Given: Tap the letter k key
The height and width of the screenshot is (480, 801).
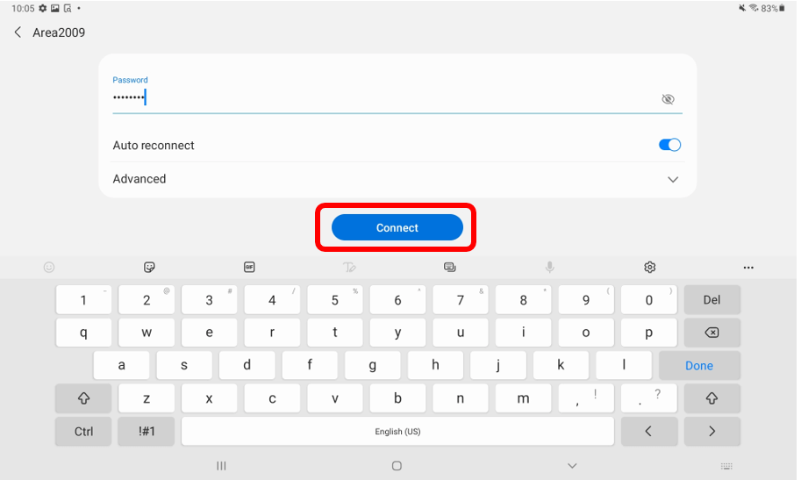Looking at the screenshot, I should [x=561, y=366].
